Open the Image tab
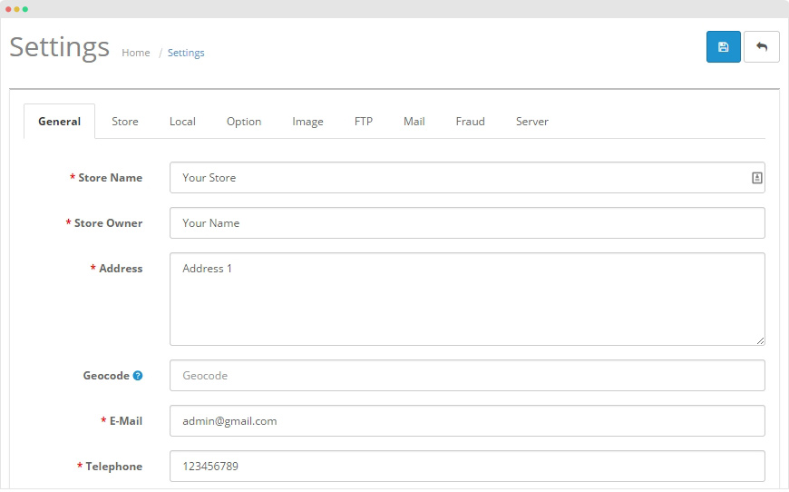 (307, 122)
